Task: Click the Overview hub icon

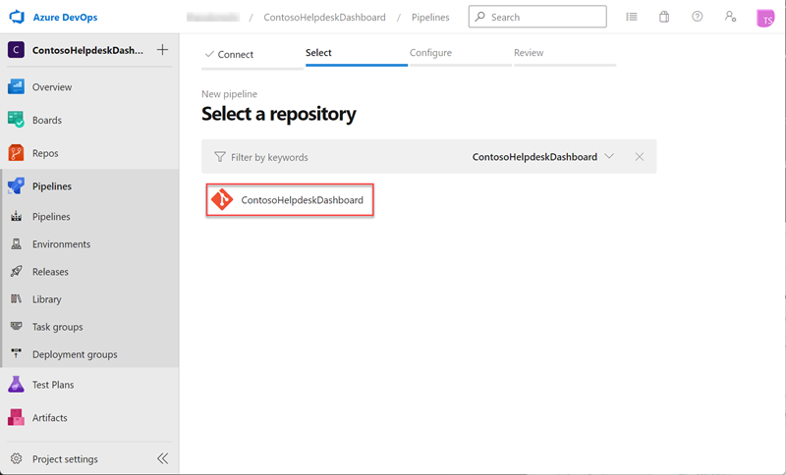Action: coord(16,86)
